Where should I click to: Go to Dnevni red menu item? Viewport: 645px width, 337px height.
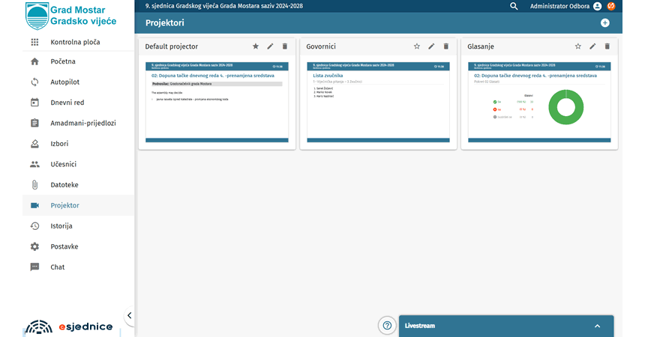point(67,103)
